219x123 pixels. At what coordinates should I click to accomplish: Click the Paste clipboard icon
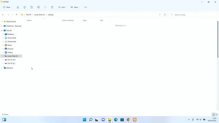pos(31,7)
